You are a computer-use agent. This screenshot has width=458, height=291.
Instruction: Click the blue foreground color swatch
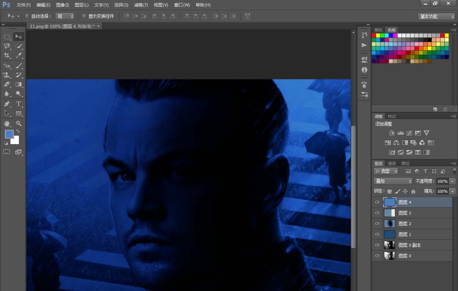pos(9,134)
